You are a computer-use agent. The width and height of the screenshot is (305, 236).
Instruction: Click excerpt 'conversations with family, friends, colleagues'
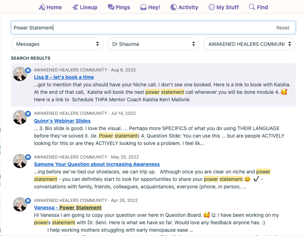coord(140,187)
